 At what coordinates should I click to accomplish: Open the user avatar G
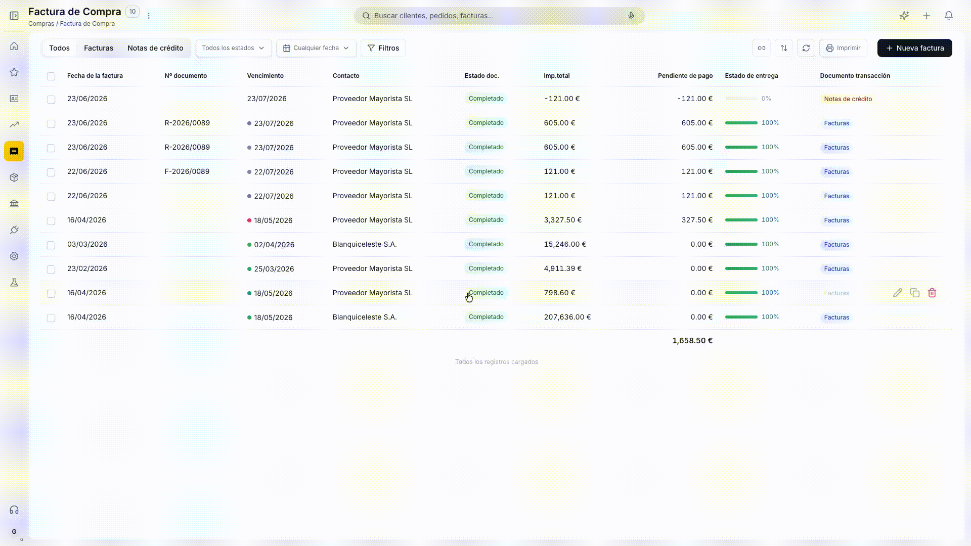click(x=14, y=531)
